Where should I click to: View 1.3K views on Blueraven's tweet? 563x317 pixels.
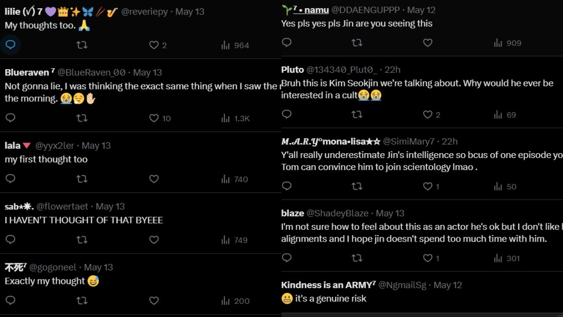coord(235,118)
